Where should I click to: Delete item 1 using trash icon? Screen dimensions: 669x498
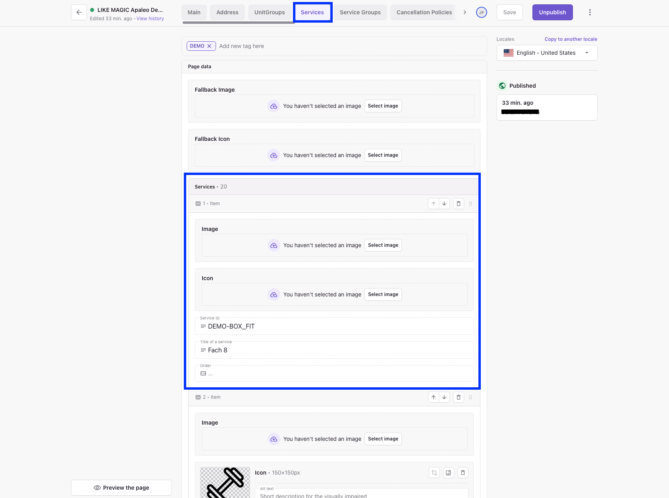click(459, 204)
